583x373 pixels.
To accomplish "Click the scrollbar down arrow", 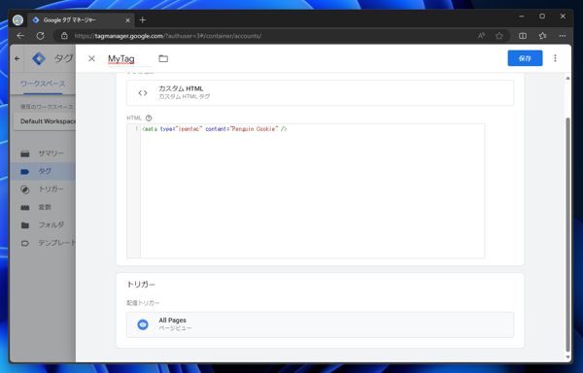I will click(567, 357).
